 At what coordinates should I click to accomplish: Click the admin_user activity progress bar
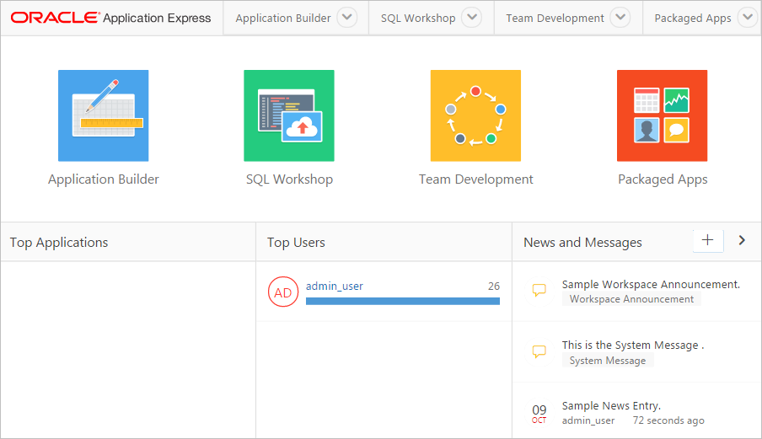[402, 301]
